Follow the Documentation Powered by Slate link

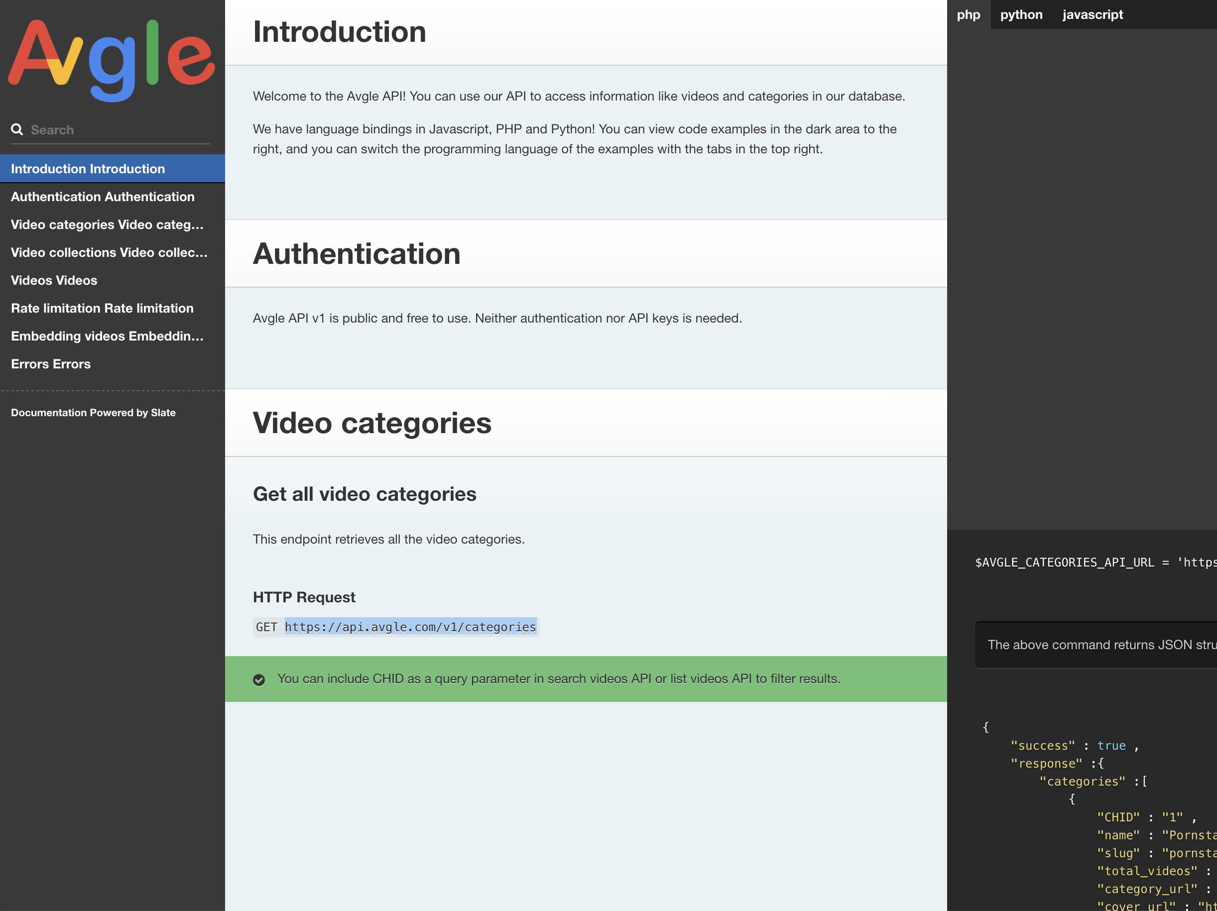pyautogui.click(x=93, y=413)
